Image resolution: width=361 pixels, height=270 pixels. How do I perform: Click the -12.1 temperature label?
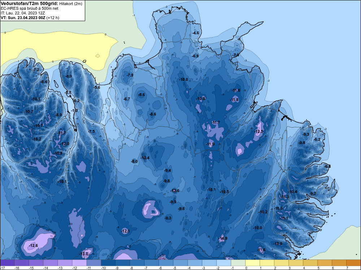pos(126,231)
